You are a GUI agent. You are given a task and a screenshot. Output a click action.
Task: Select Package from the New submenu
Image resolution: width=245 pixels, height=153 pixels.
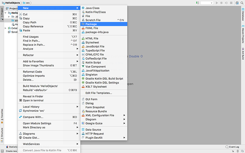(91, 24)
